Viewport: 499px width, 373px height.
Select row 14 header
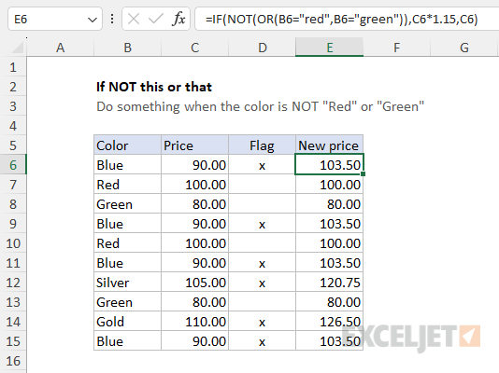coord(13,322)
